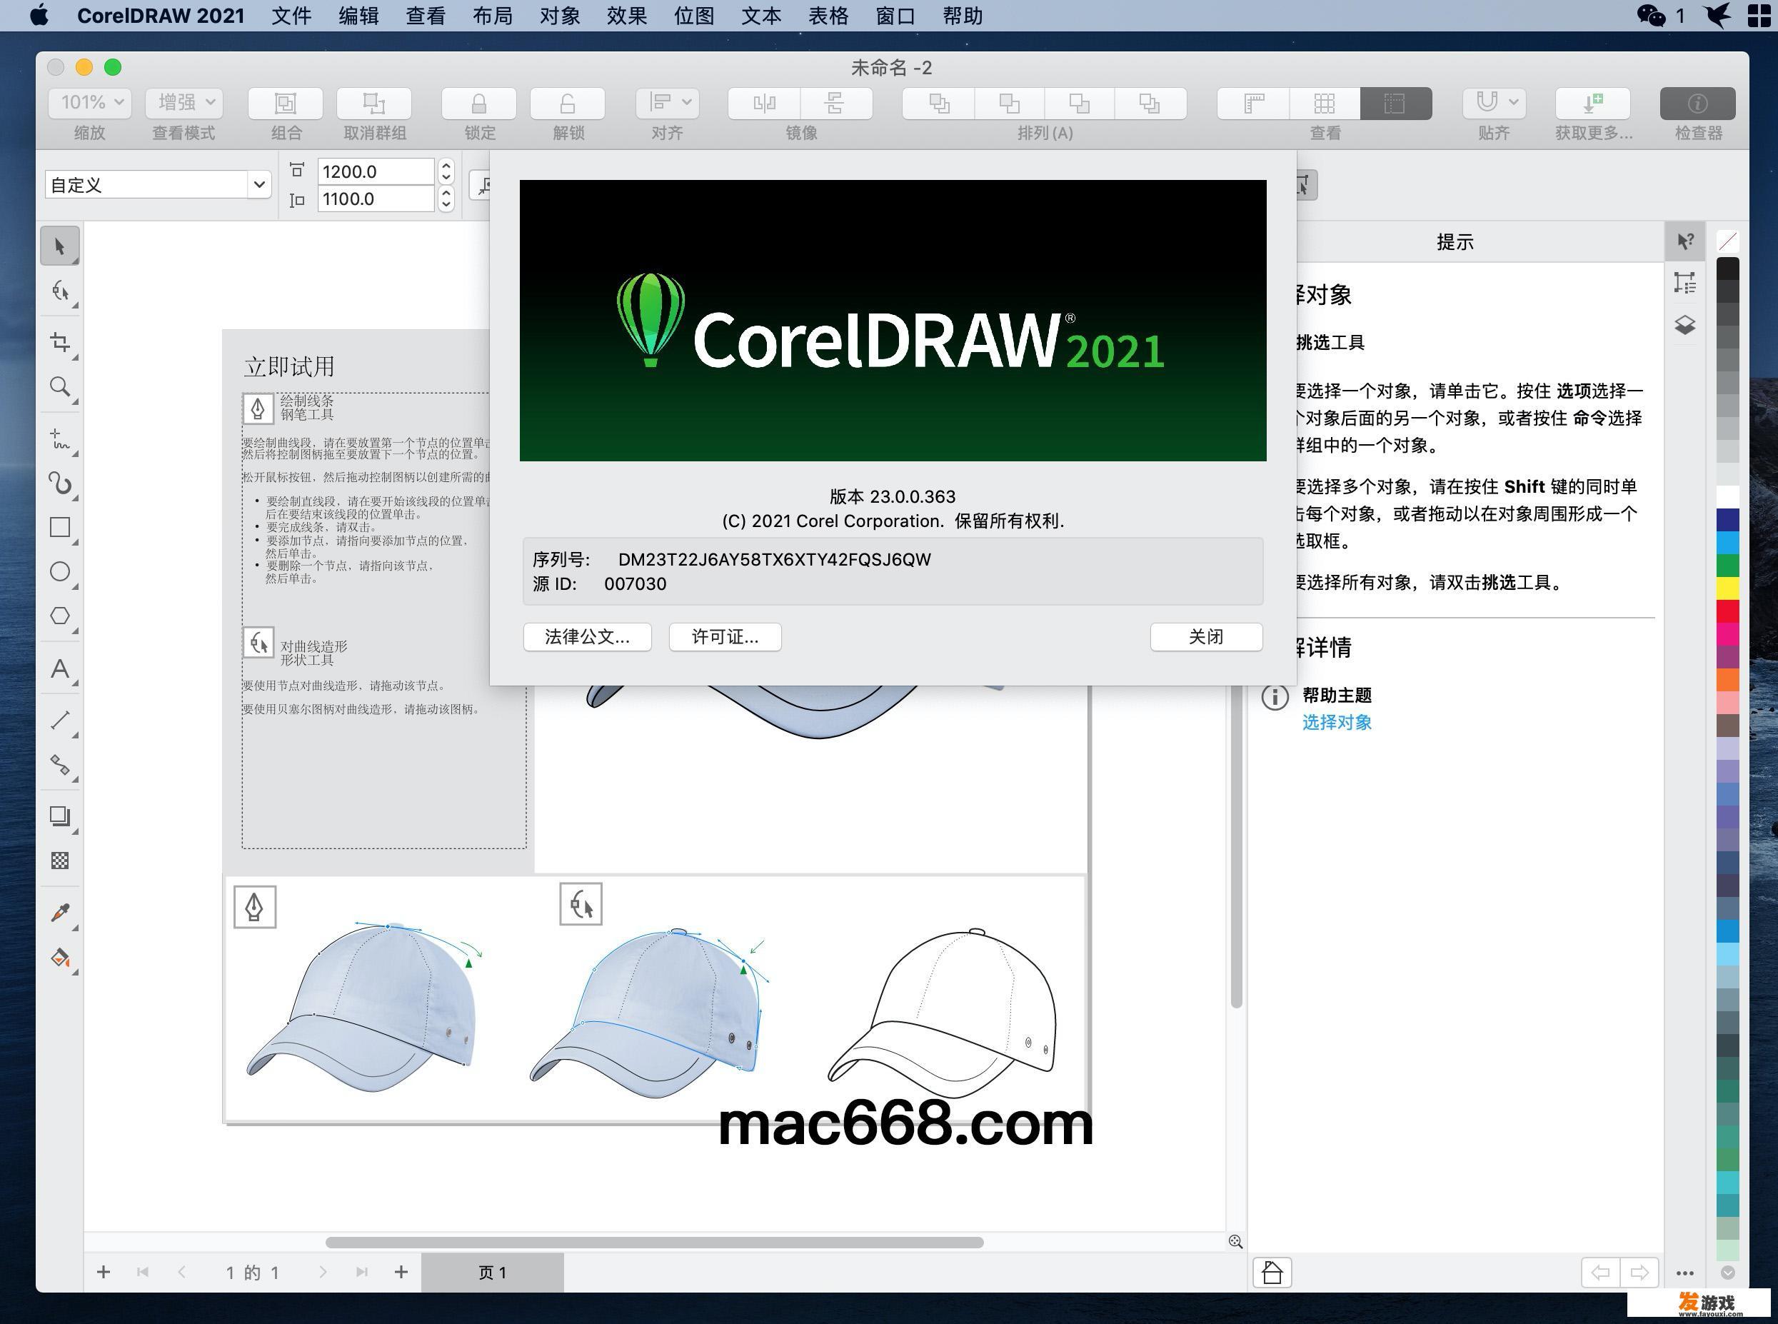Viewport: 1778px width, 1324px height.
Task: Open the macOS Control Center icon
Action: (x=1759, y=15)
